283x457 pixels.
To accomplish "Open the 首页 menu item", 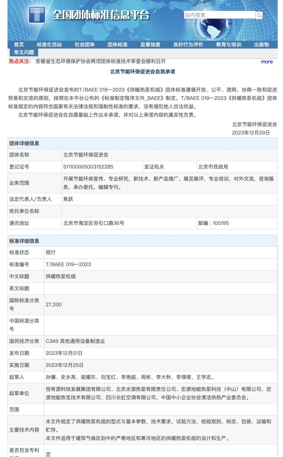I will 19,45.
